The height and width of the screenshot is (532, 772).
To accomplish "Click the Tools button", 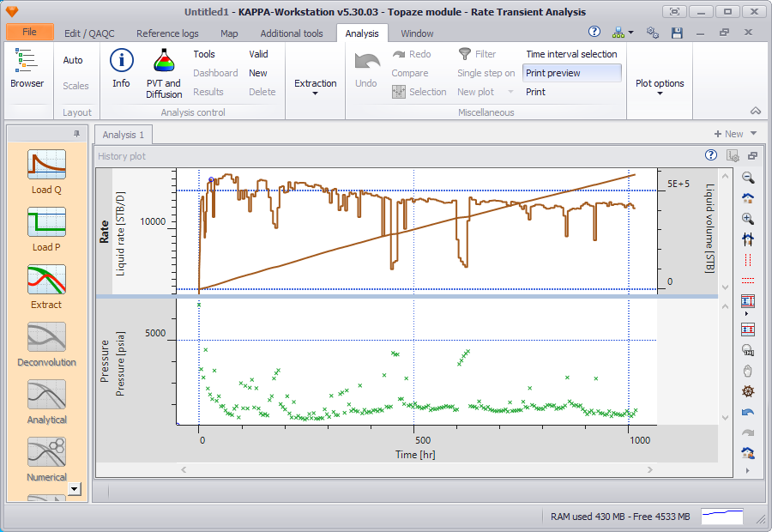I will coord(204,54).
